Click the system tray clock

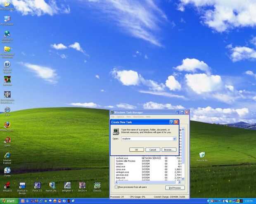[249, 201]
